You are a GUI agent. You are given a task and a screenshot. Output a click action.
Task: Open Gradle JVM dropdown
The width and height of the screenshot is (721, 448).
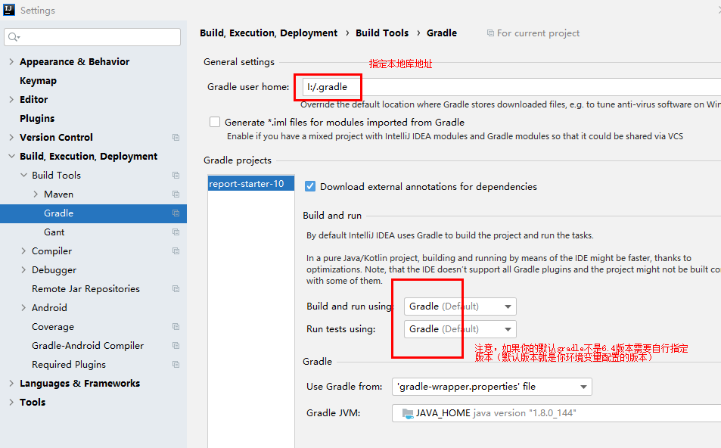(556, 413)
